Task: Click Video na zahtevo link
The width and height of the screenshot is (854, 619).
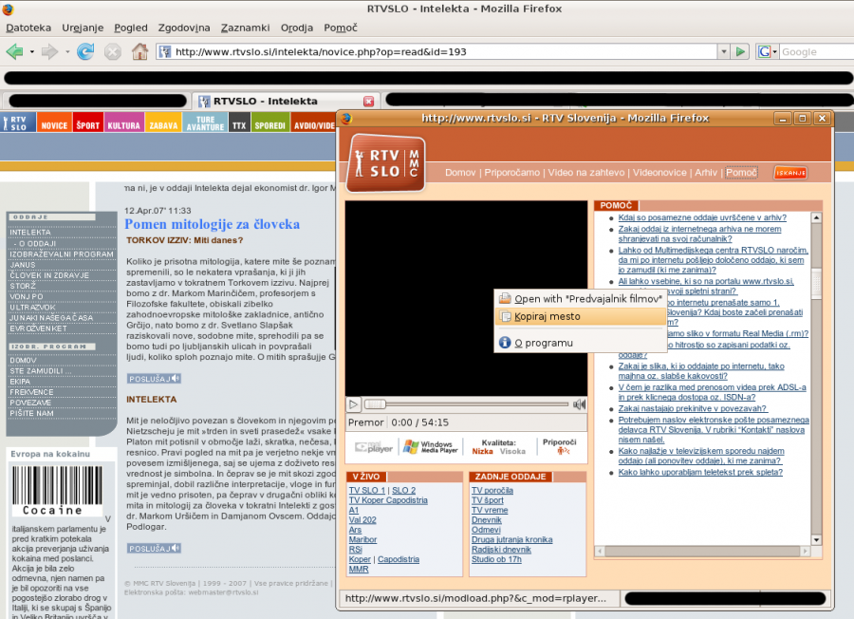Action: click(586, 173)
